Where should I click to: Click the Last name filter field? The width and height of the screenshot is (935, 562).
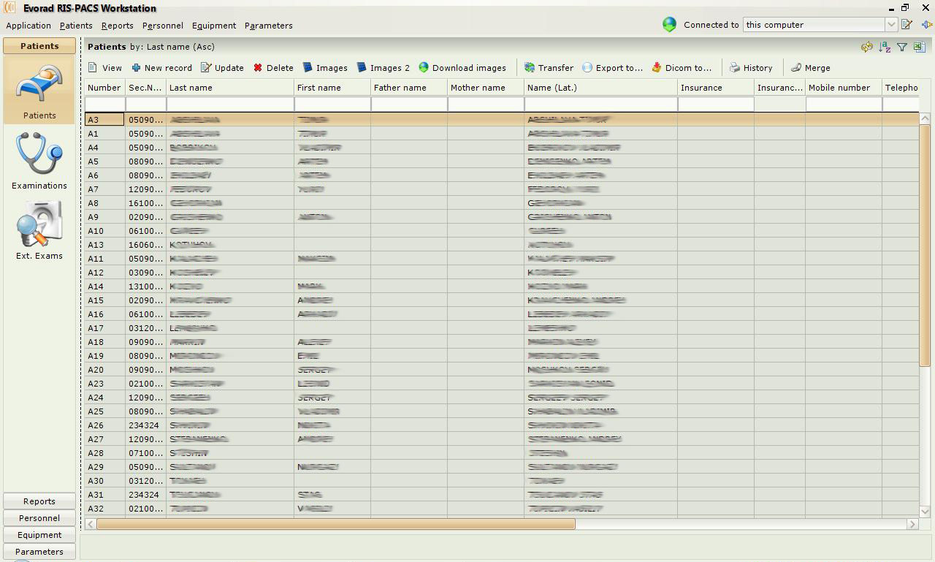(230, 105)
